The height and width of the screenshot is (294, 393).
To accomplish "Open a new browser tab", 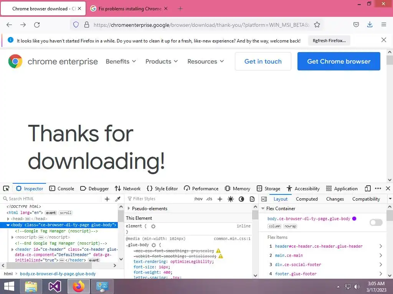I will click(x=180, y=9).
